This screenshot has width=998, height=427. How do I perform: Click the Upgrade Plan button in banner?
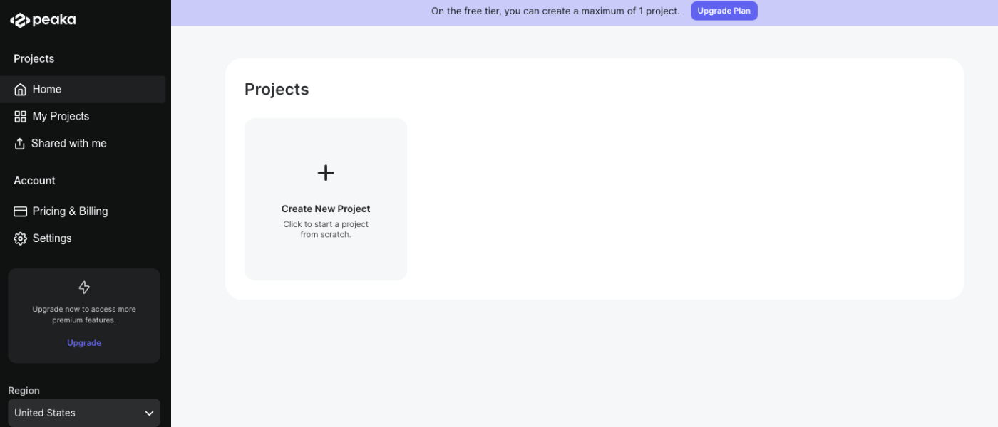(724, 11)
